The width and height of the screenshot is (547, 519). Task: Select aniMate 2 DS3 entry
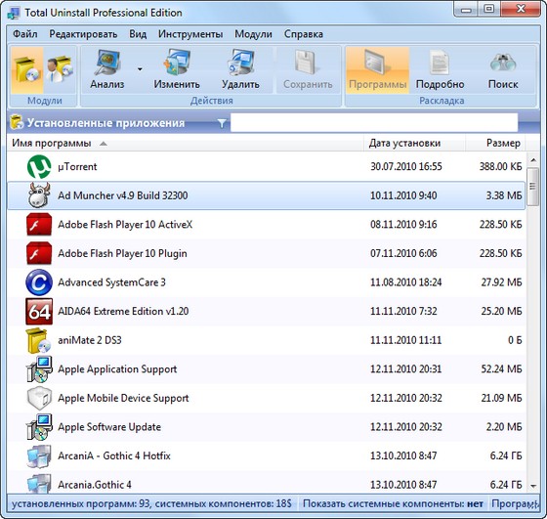click(x=89, y=340)
